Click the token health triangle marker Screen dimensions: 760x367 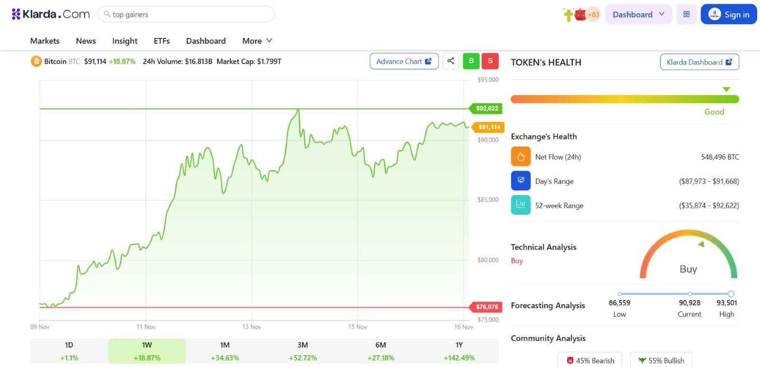[726, 89]
